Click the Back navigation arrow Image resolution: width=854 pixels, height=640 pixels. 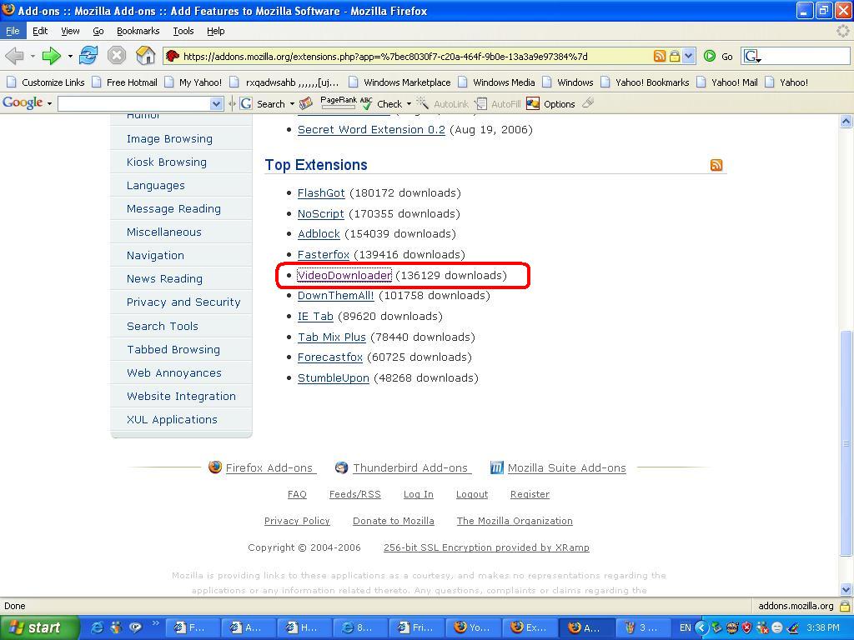click(15, 56)
